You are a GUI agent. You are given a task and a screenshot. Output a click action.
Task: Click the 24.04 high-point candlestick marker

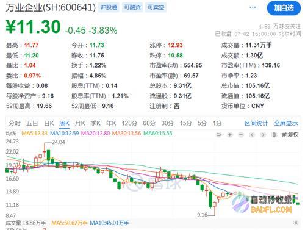tap(59, 142)
